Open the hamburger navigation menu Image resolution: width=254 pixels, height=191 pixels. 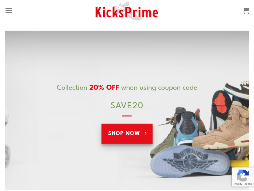9,11
